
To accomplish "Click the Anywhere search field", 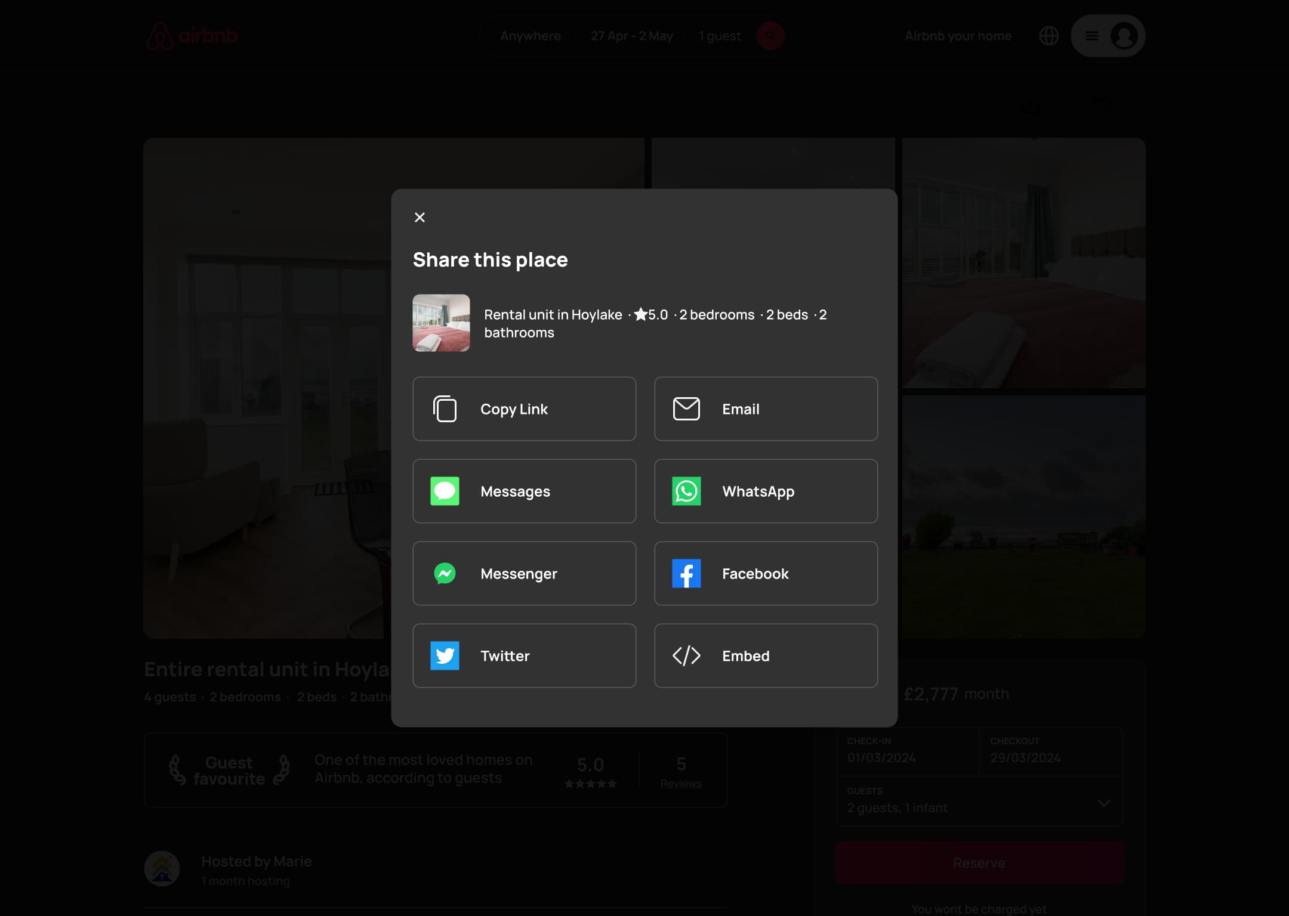I will pos(530,36).
